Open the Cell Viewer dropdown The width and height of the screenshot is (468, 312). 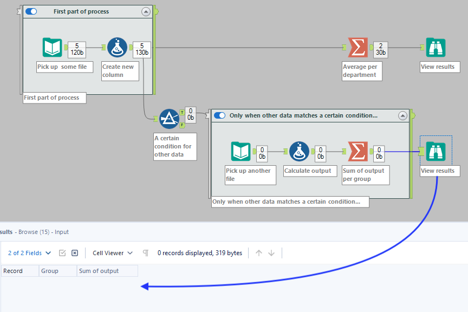coord(113,253)
